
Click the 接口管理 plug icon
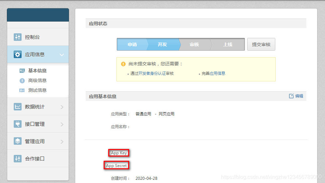18,124
